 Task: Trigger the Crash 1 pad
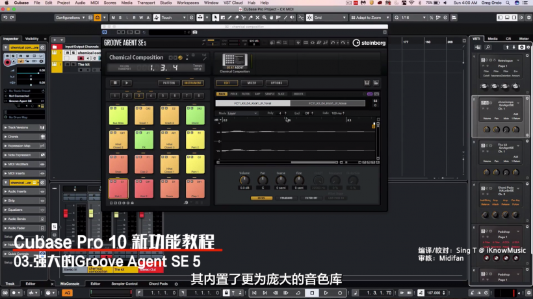(x=144, y=115)
